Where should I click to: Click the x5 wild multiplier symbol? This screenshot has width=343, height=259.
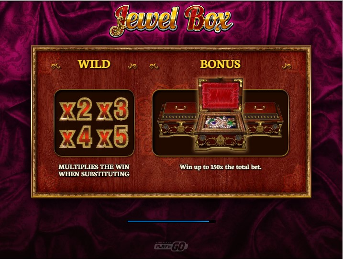click(112, 136)
